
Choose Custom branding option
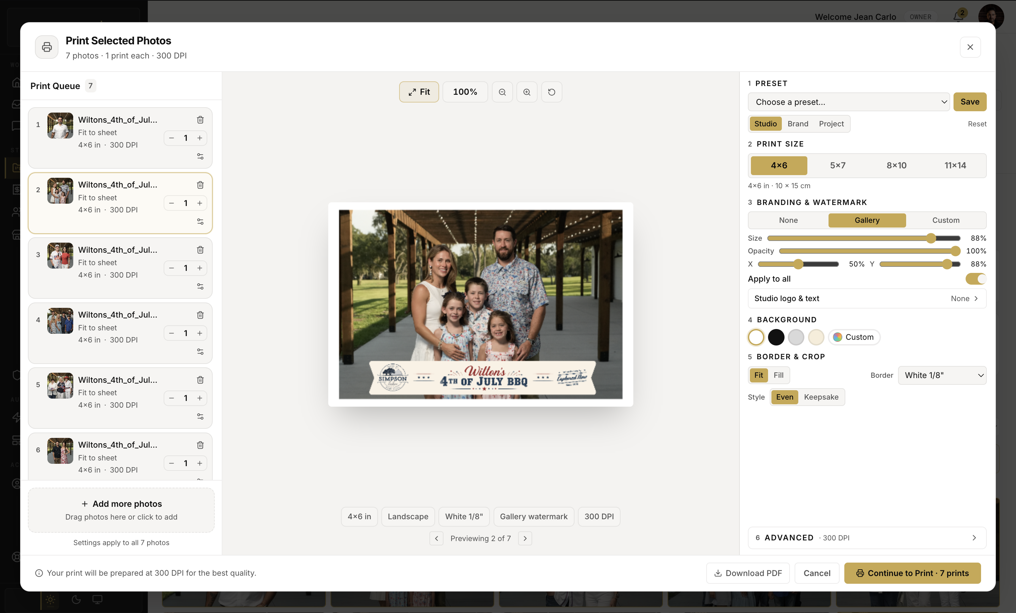[x=946, y=220]
